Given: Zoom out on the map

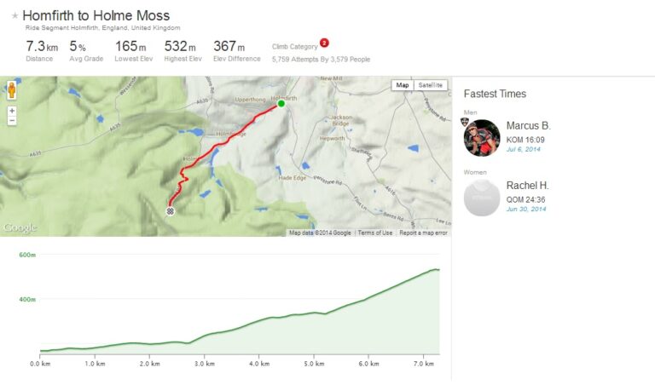Looking at the screenshot, I should coord(12,121).
